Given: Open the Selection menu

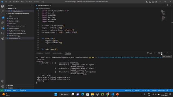Looking at the screenshot, I should (16, 2).
